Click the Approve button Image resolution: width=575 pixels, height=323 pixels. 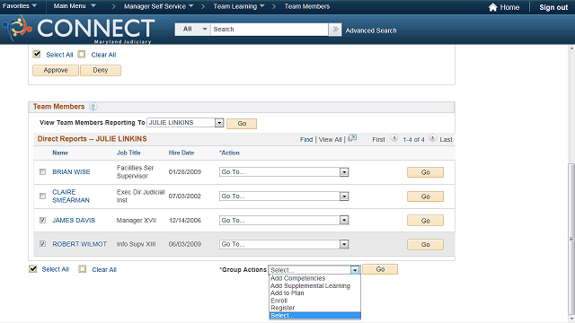(56, 70)
